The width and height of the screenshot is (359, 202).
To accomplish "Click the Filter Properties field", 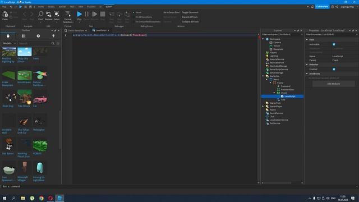I will pyautogui.click(x=332, y=35).
